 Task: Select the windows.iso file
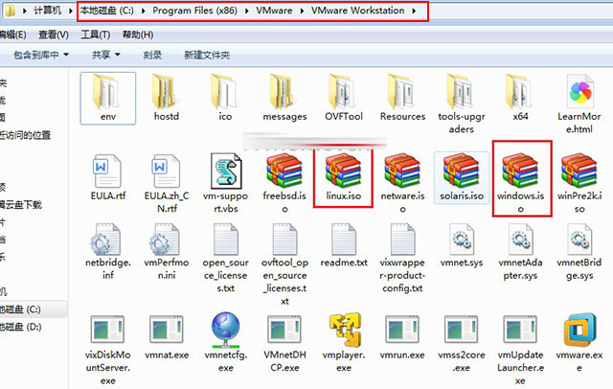[520, 184]
